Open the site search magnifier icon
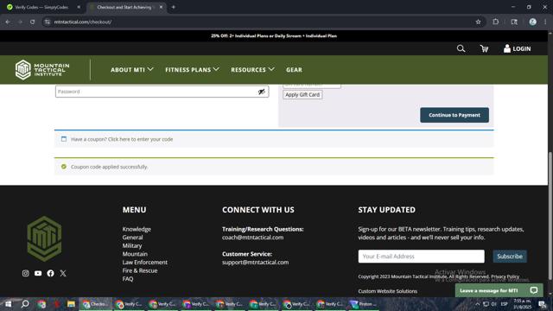Screen dimensions: 553x311 pyautogui.click(x=461, y=48)
